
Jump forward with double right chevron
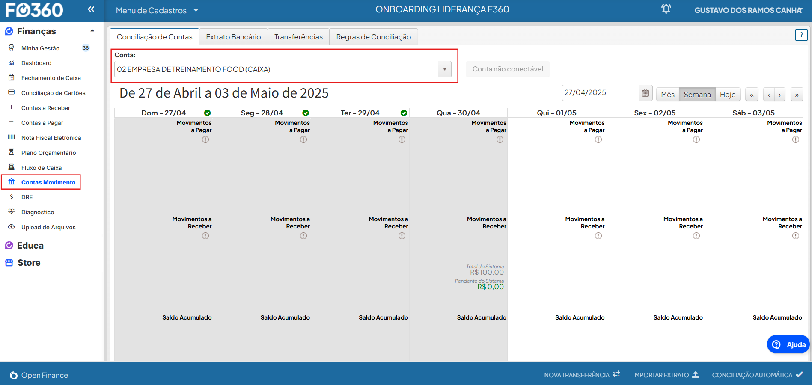(797, 95)
